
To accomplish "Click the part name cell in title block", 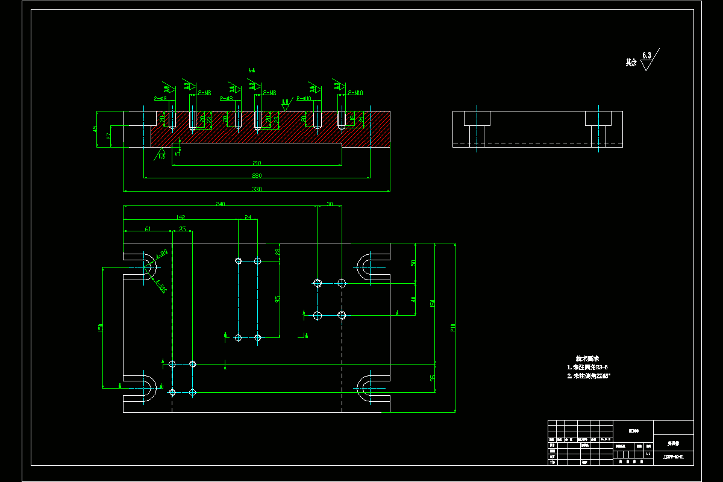I will pyautogui.click(x=674, y=443).
